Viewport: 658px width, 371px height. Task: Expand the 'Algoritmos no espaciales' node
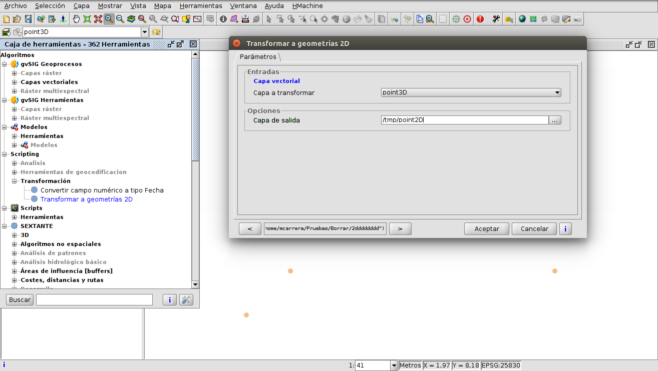[15, 244]
